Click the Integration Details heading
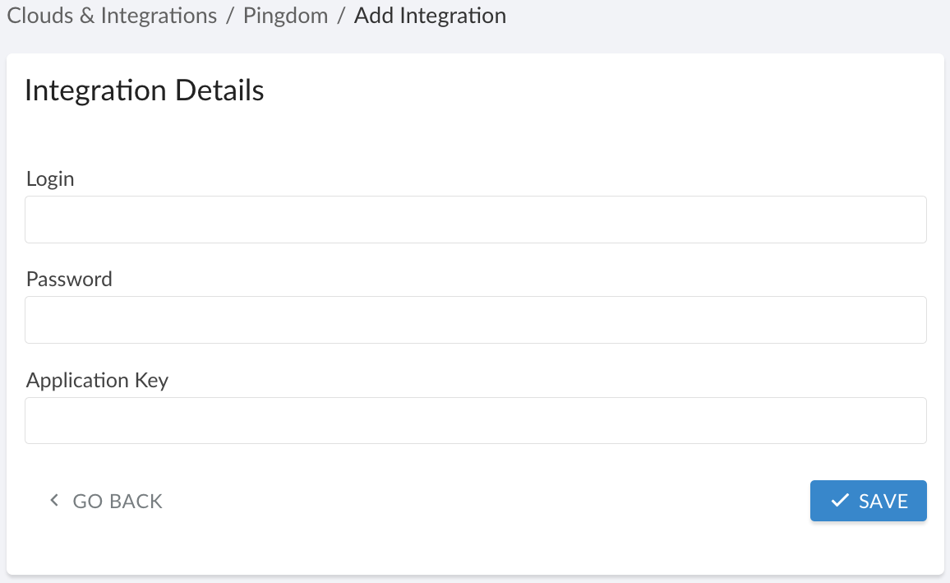 (x=145, y=90)
